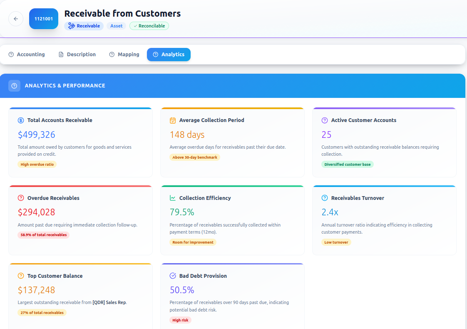Click the High risk tag
Screen dimensions: 467x329
click(x=181, y=320)
